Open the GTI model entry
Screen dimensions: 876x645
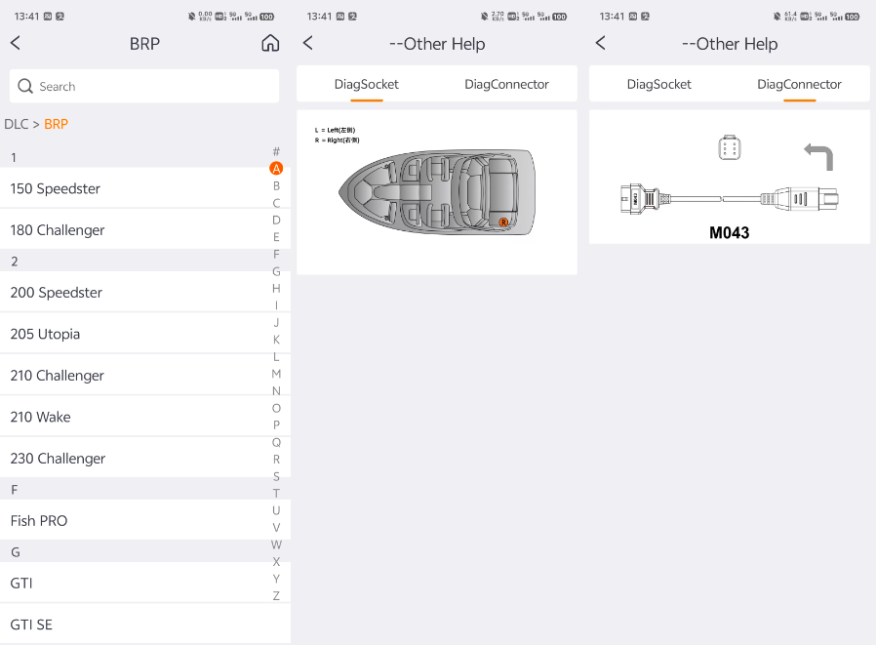pos(145,583)
